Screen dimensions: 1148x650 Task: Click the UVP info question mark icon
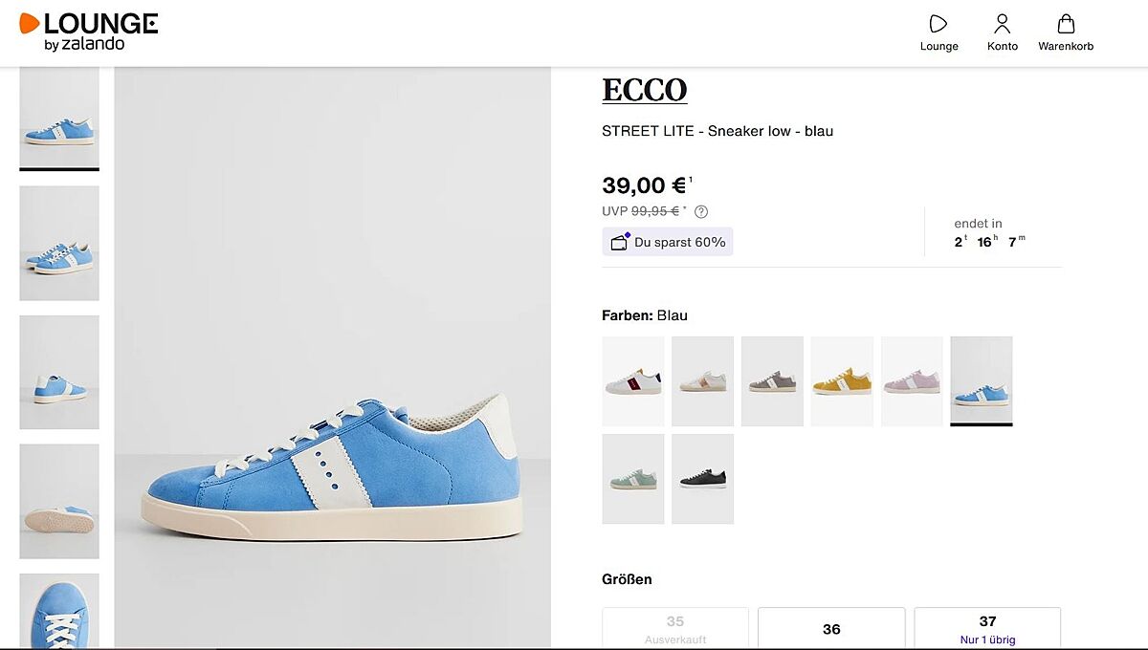[701, 211]
